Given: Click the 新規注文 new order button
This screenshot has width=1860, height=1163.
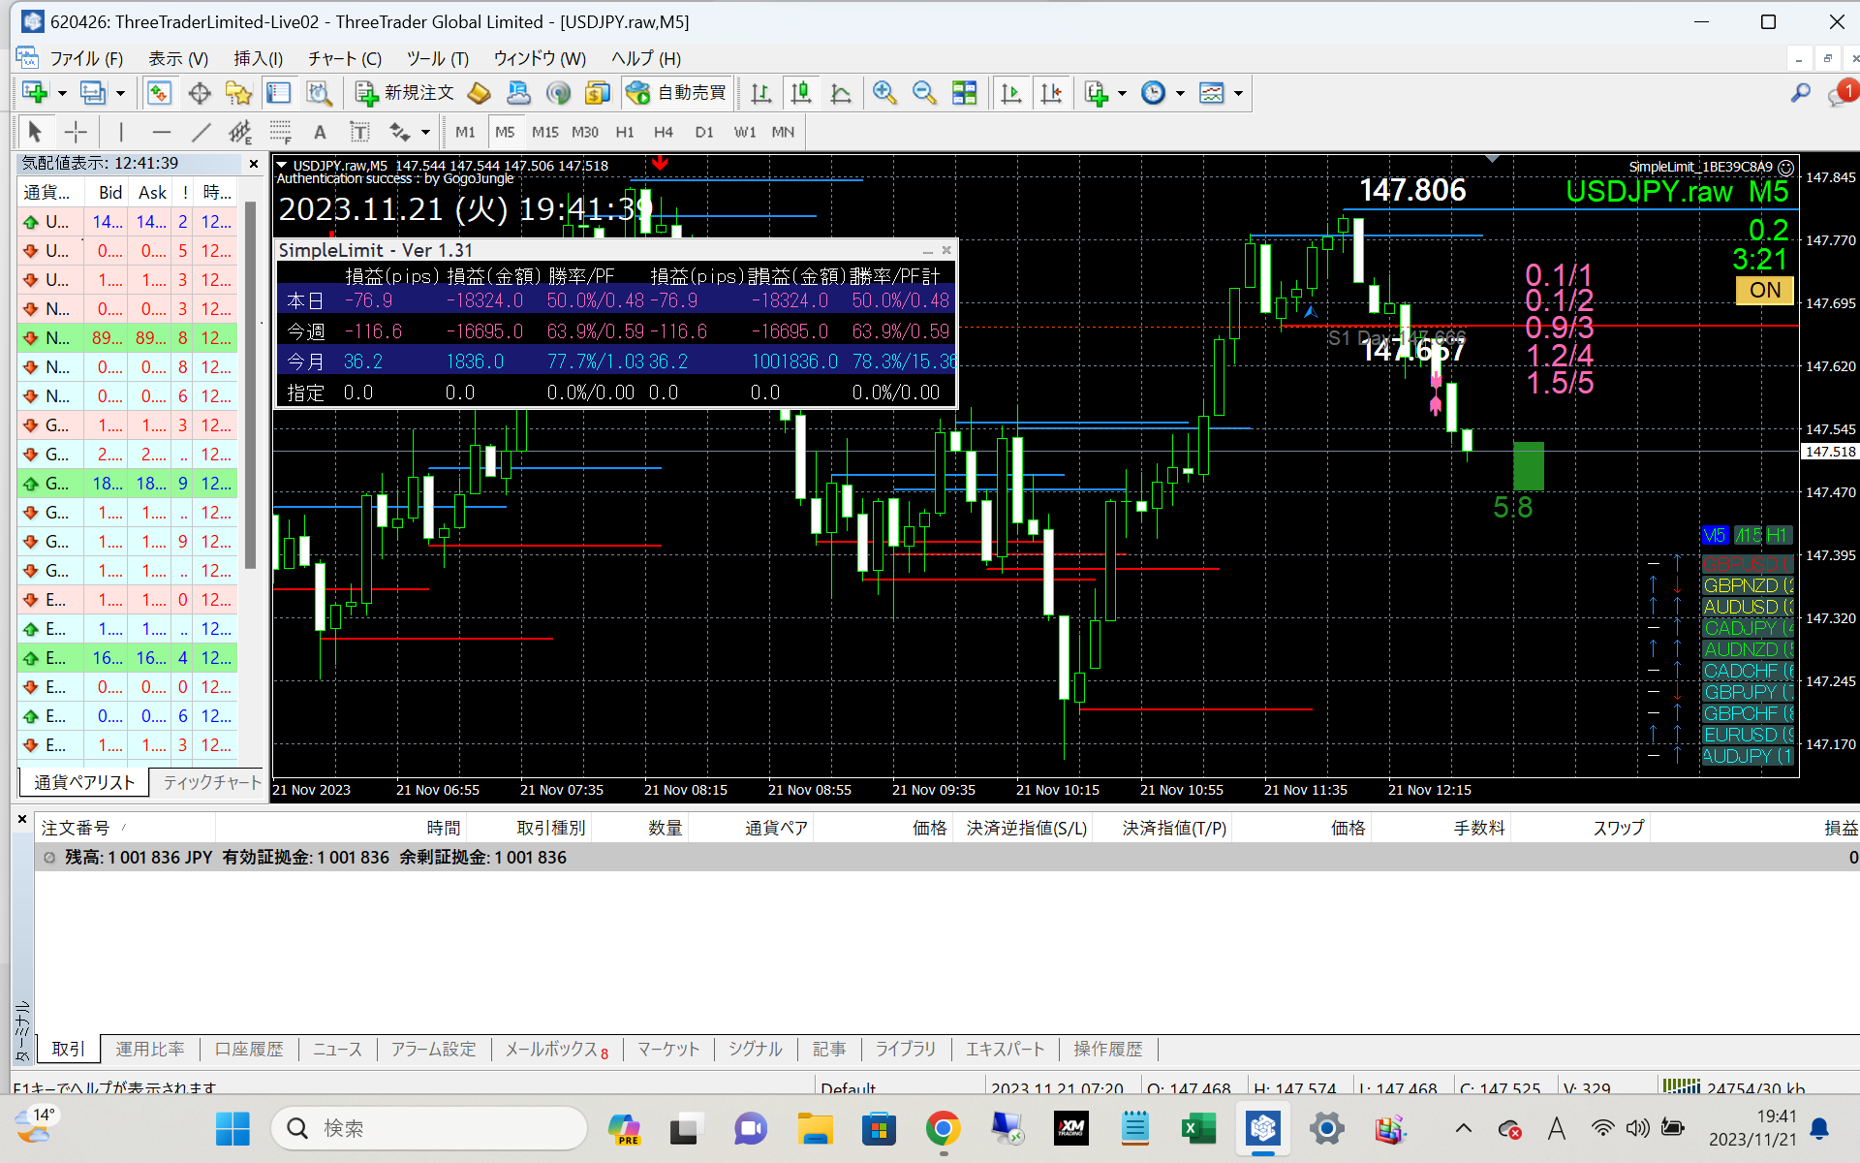Looking at the screenshot, I should (x=405, y=93).
